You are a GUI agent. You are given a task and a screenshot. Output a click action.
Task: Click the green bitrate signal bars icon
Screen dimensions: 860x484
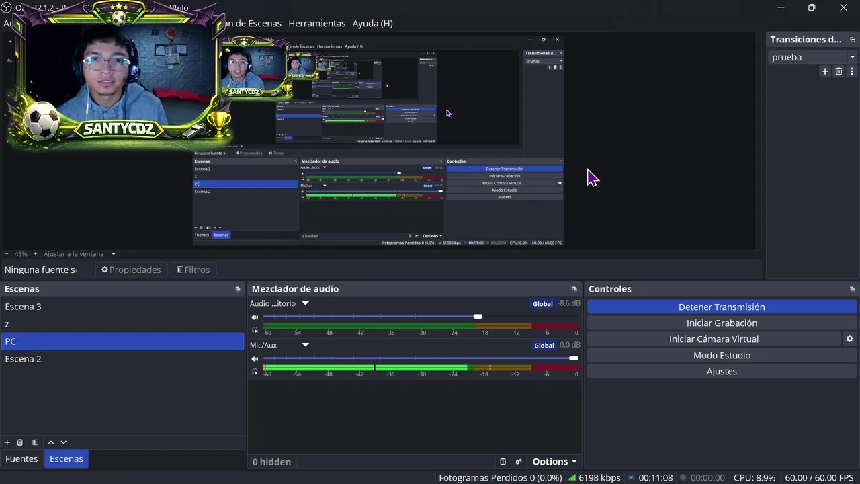coord(572,478)
